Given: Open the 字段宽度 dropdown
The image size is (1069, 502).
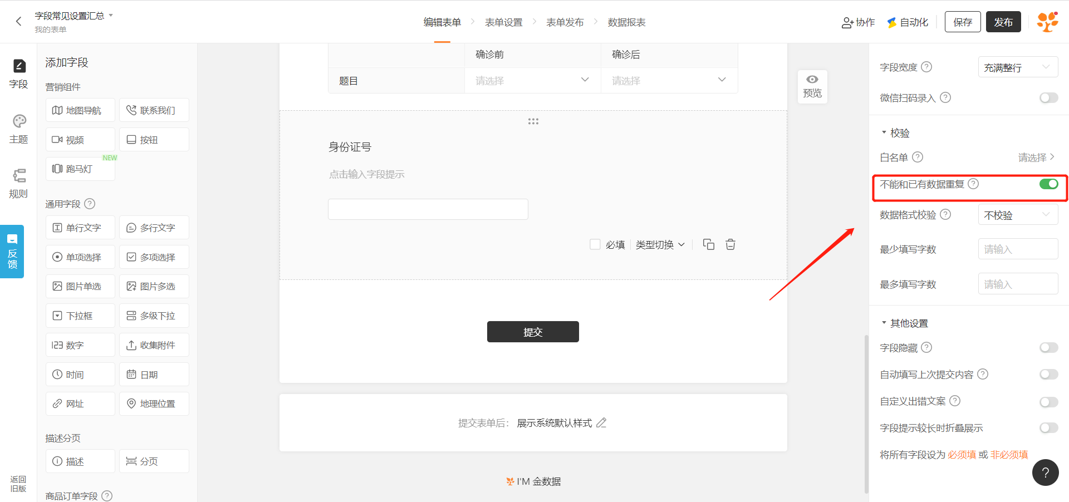Looking at the screenshot, I should tap(1017, 67).
